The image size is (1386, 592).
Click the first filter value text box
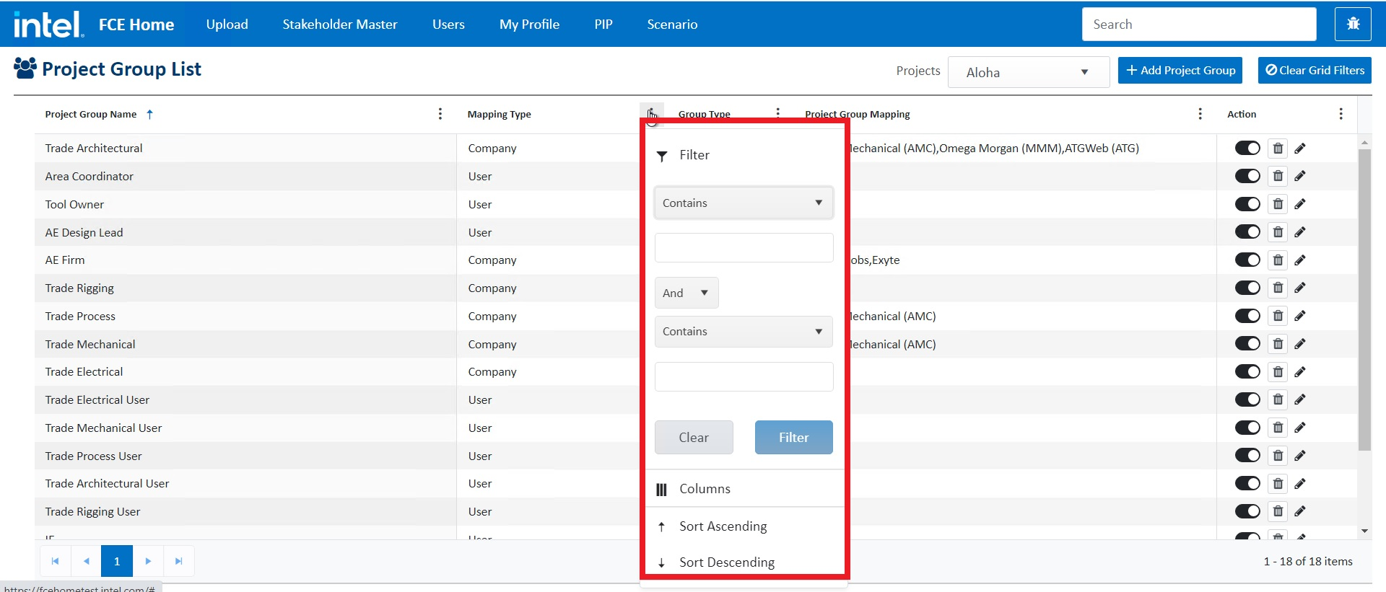coord(744,248)
